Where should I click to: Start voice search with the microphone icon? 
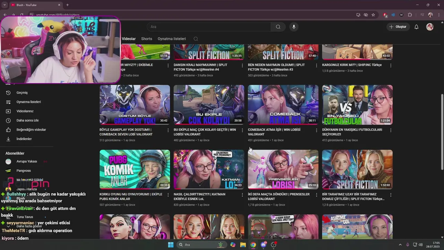pyautogui.click(x=294, y=27)
